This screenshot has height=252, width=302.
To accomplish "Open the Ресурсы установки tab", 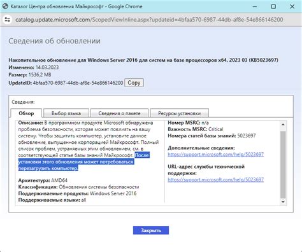I will coord(180,113).
